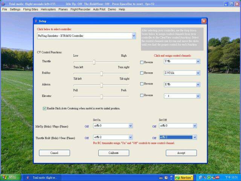Screen dimensions: 241x181
Task: Open Throttle Hold/Gear Set On dropdown
Action: coord(131,137)
